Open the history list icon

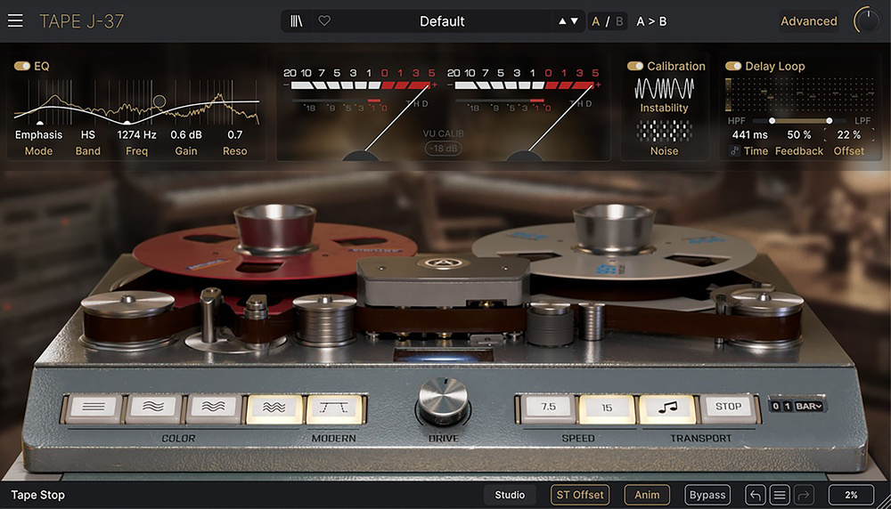coord(778,496)
